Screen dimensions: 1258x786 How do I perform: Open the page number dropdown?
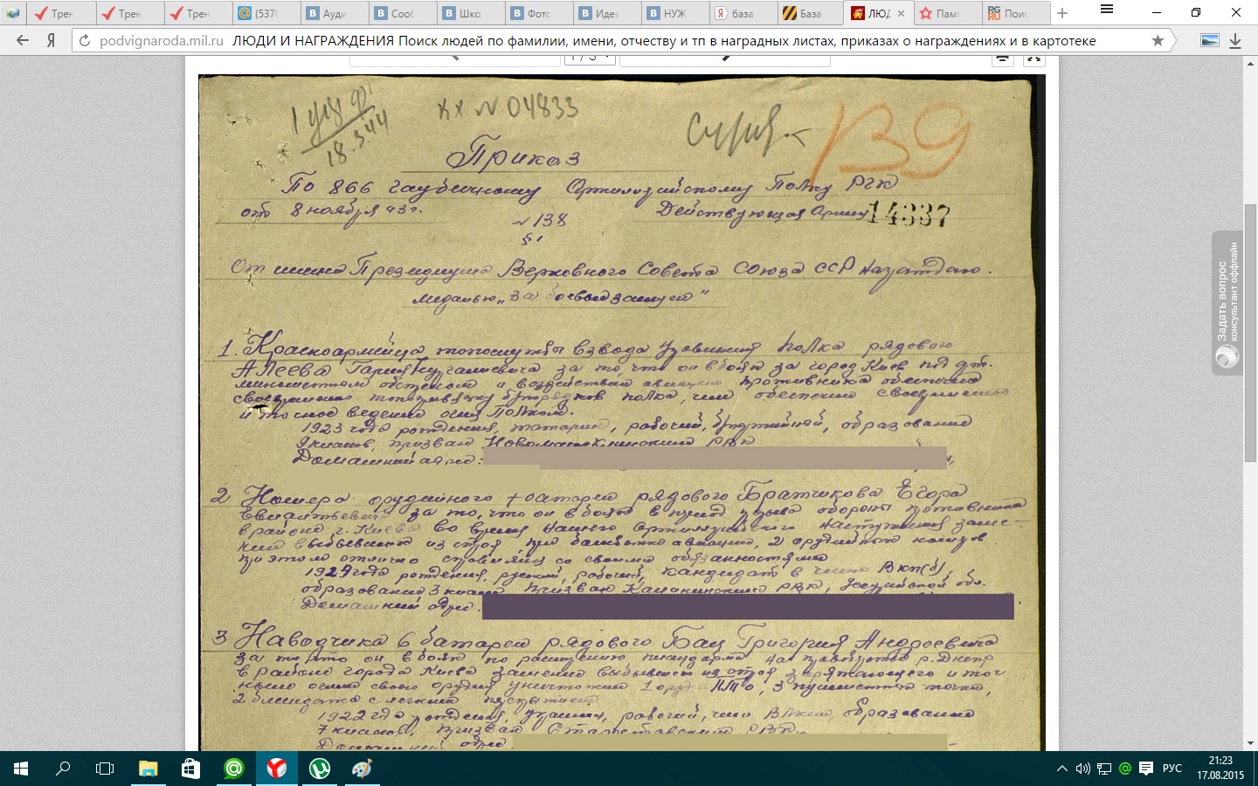point(590,59)
